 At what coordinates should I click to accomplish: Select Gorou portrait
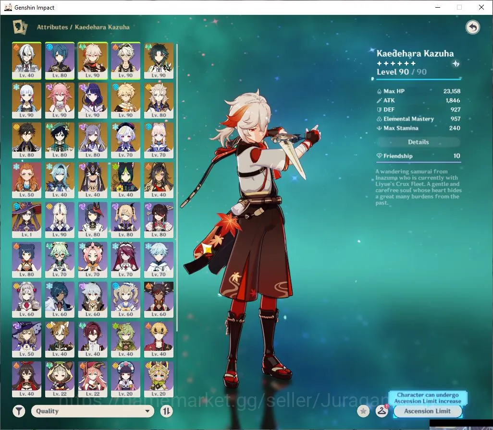(x=60, y=340)
